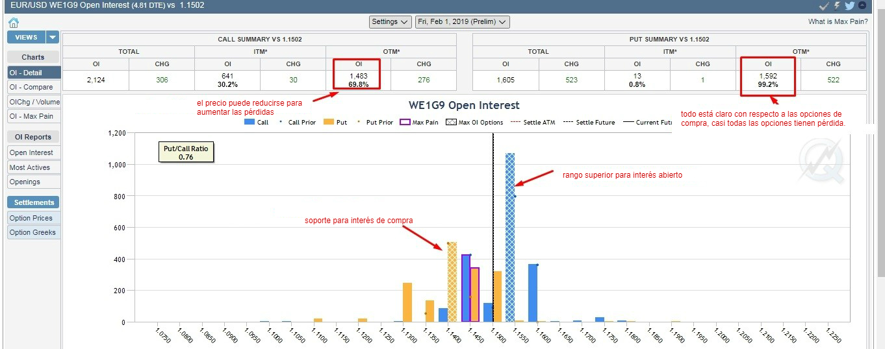Open the Most Actives report
This screenshot has height=349, width=885.
[x=30, y=167]
